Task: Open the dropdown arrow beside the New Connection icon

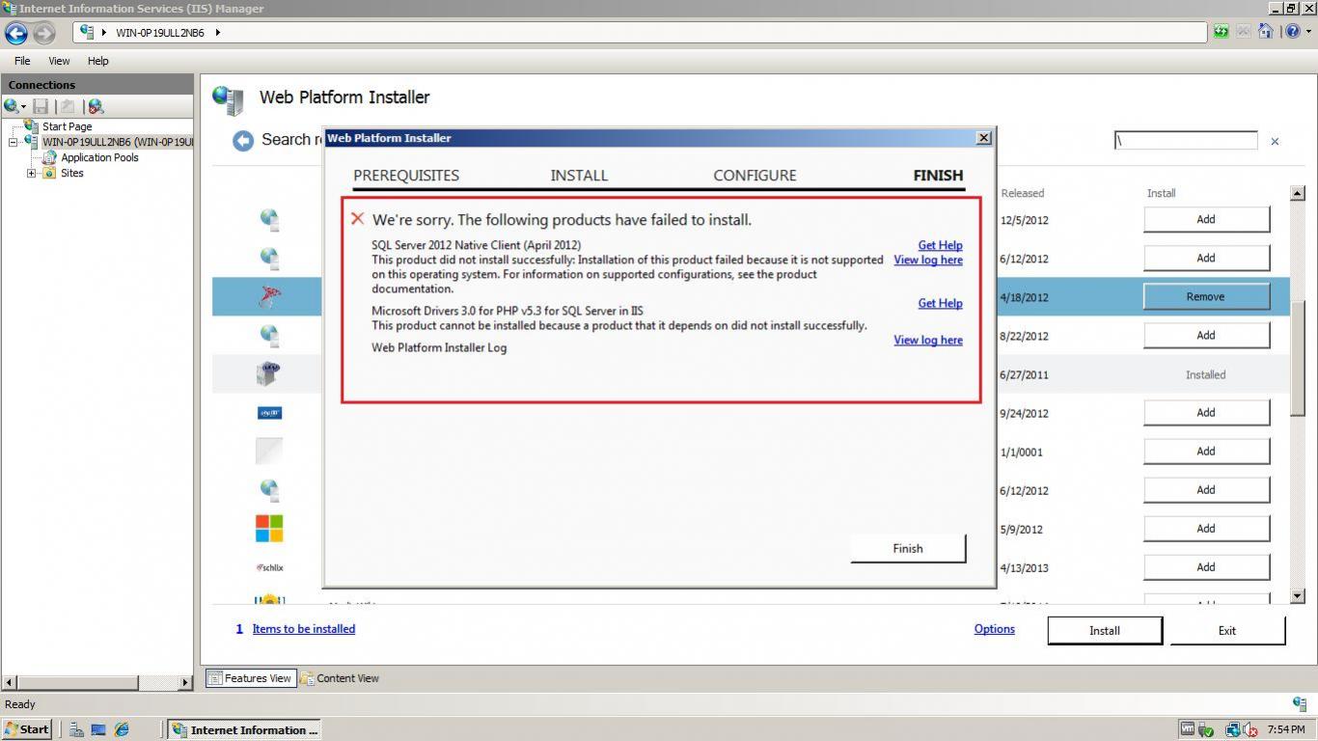Action: (x=23, y=107)
